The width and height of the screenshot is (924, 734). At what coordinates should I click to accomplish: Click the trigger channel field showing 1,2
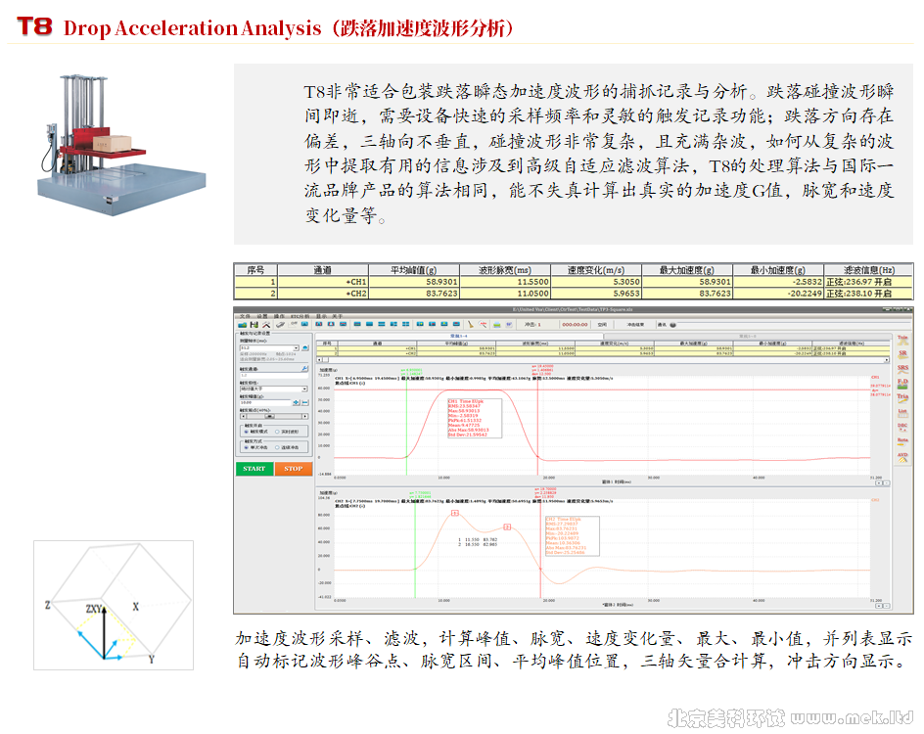tap(274, 376)
